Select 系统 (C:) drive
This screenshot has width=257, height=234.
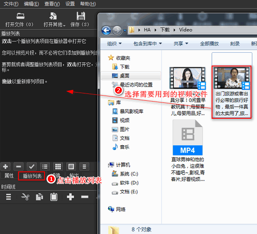[125, 174]
